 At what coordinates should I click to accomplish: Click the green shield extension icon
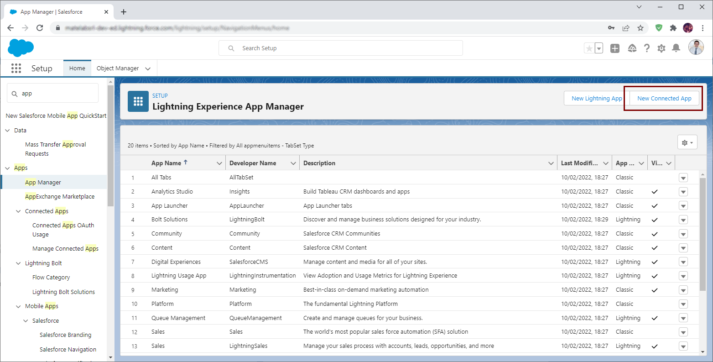[659, 28]
